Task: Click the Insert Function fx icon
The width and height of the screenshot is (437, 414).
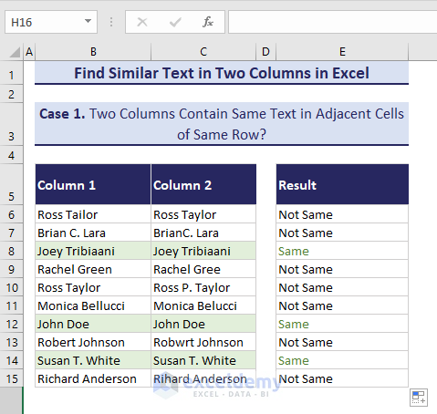Action: [x=208, y=22]
